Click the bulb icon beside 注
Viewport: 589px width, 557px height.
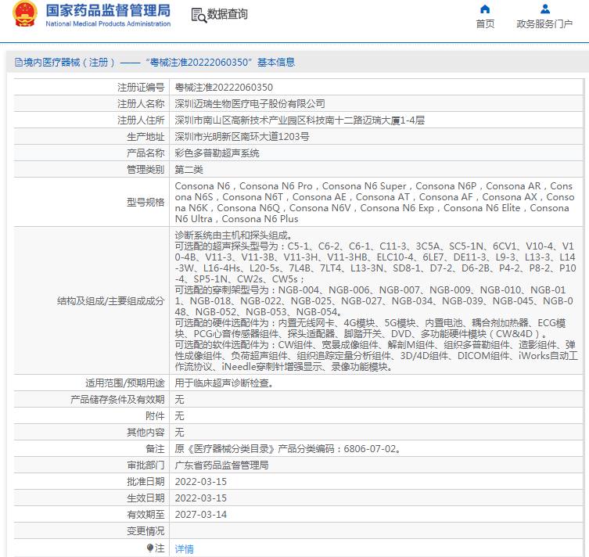pos(150,548)
